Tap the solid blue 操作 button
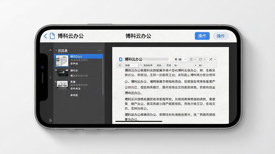This screenshot has width=275, height=154. point(202,36)
